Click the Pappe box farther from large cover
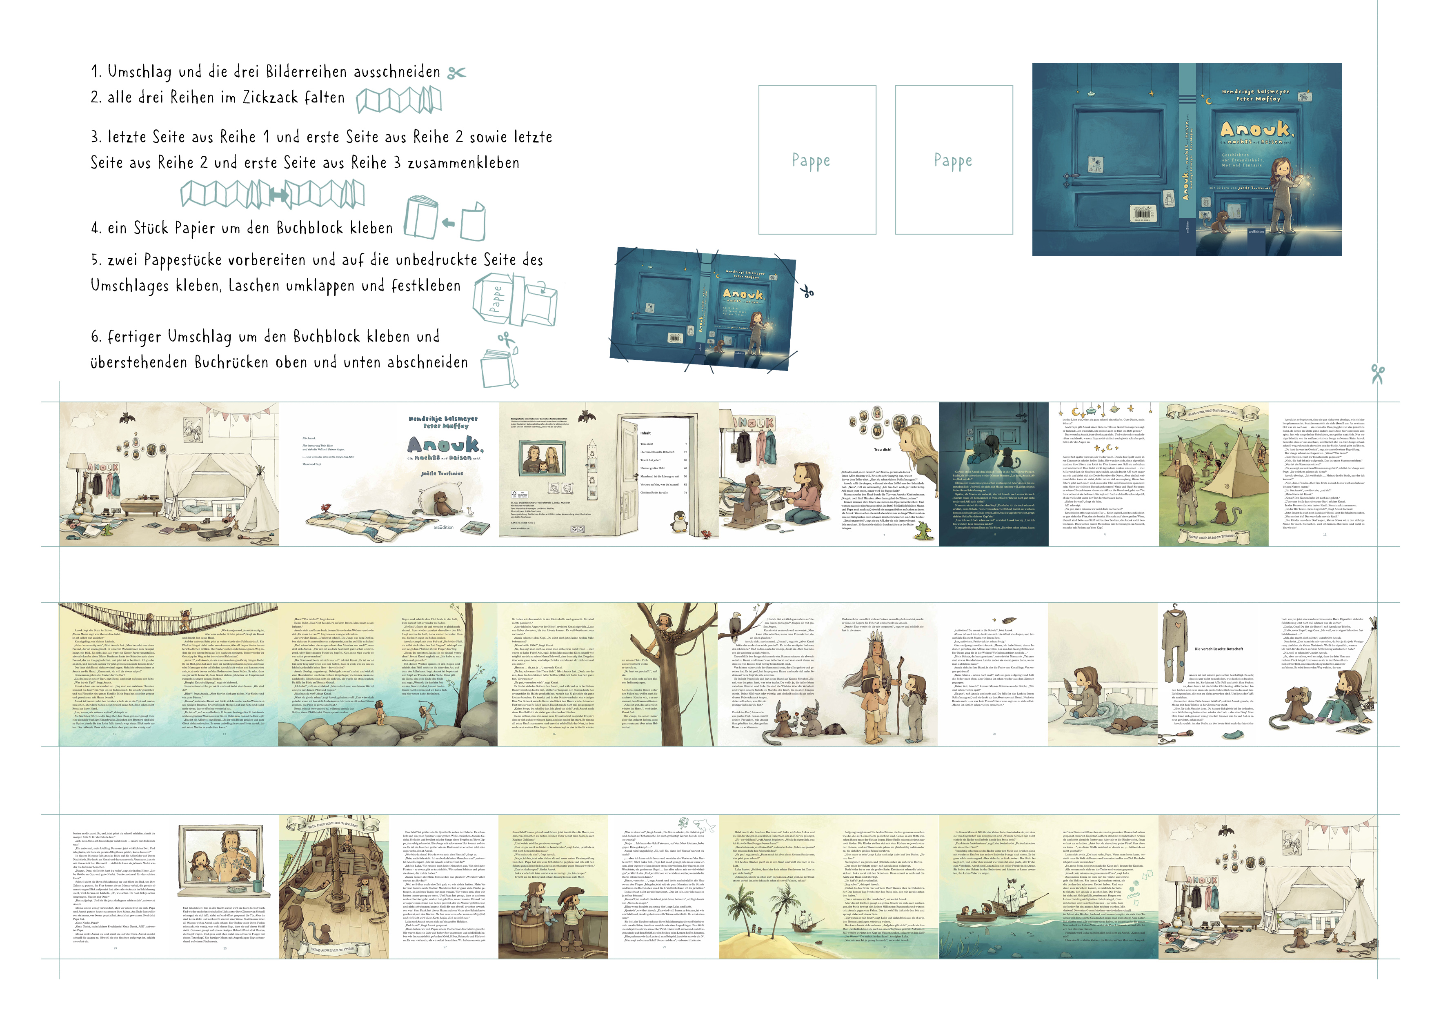The width and height of the screenshot is (1432, 1012). (x=817, y=160)
